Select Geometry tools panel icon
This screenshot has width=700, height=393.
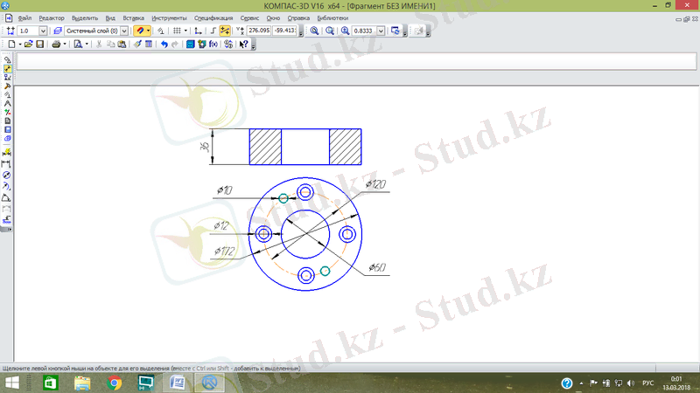(7, 59)
